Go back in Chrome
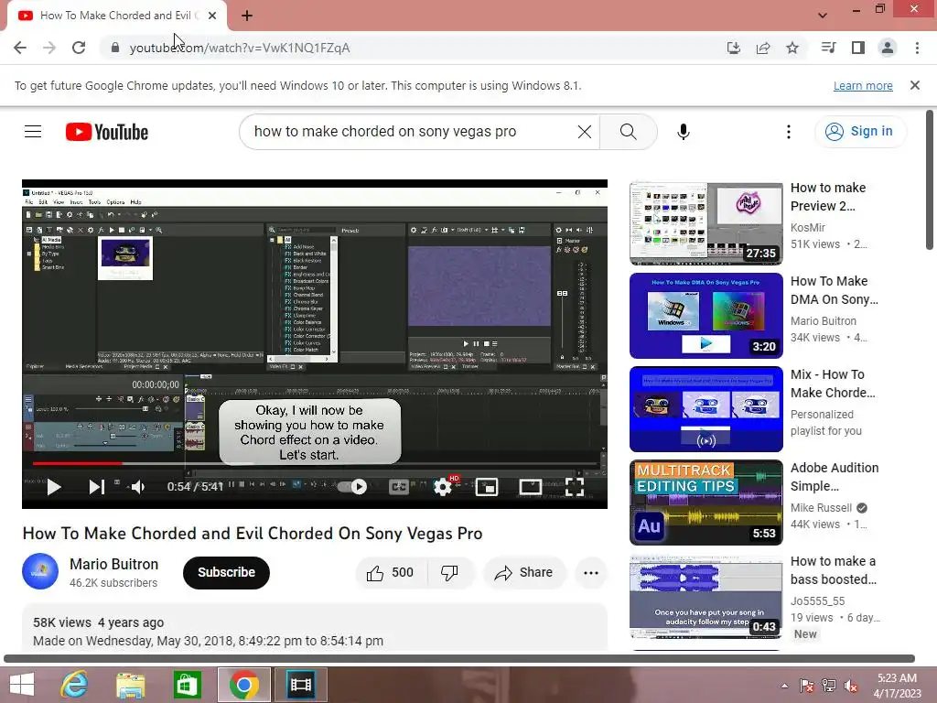 point(20,48)
